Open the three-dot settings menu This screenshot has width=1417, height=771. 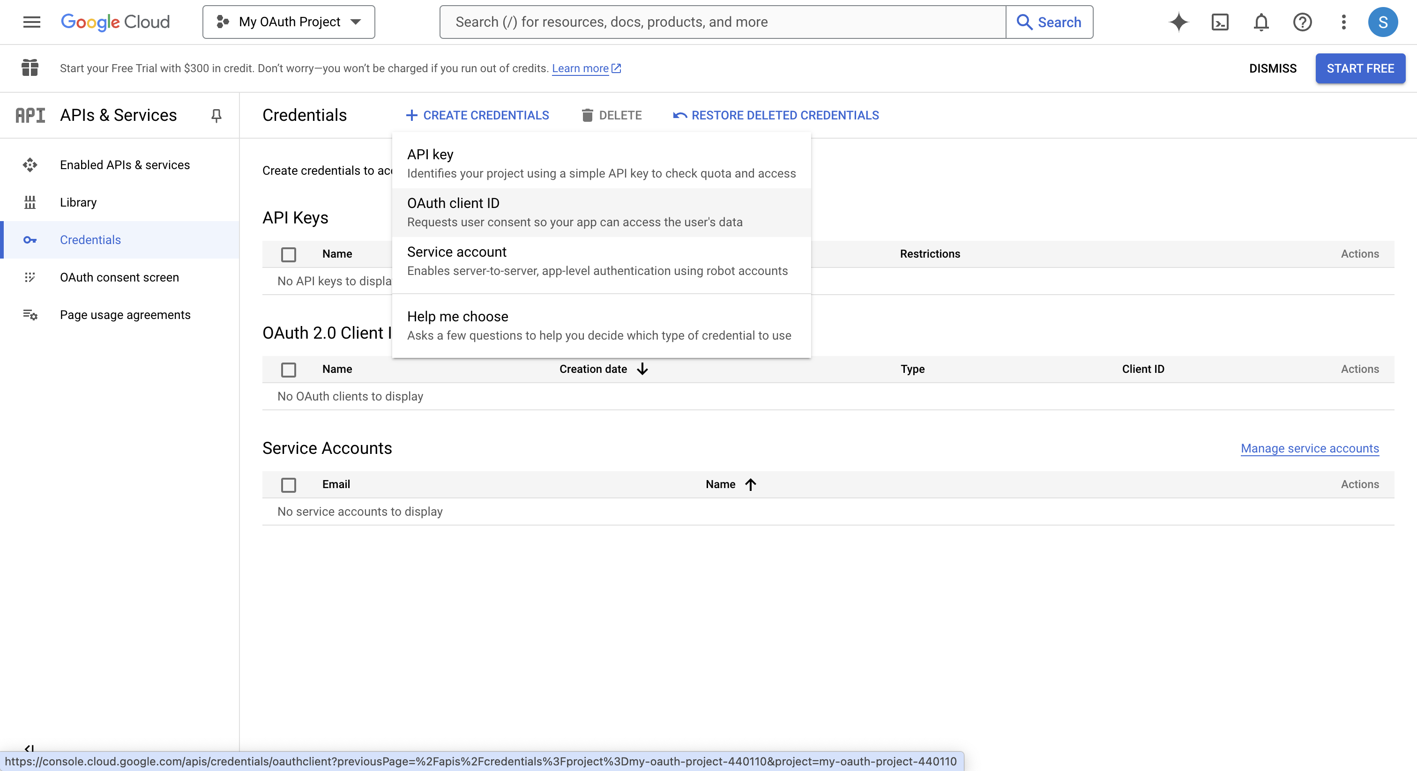1343,22
